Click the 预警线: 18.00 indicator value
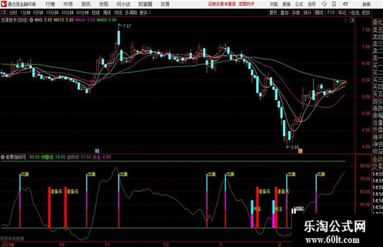 point(53,157)
